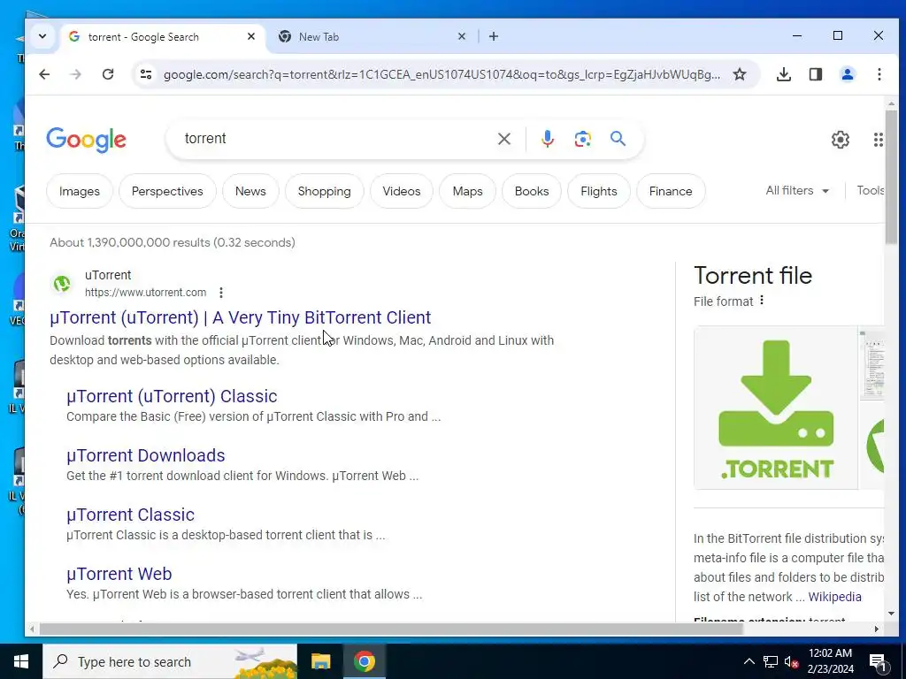The width and height of the screenshot is (906, 679).
Task: Click the horizontal scrollbar thumb
Action: coord(391,629)
